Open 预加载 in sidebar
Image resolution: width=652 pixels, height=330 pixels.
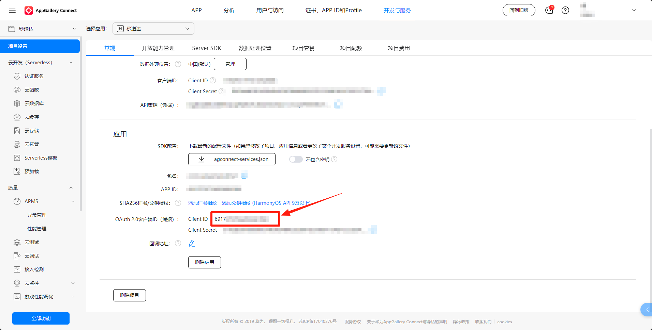(x=32, y=171)
